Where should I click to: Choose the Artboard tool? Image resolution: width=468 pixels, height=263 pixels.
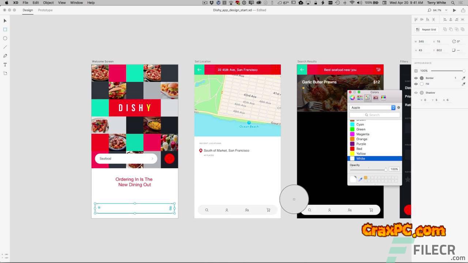(5, 73)
